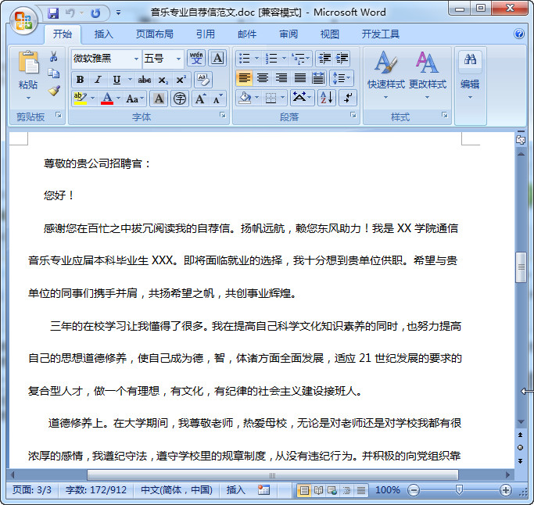Viewport: 534px width, 505px height.
Task: Click the vertical scrollbar thumb
Action: [x=521, y=267]
